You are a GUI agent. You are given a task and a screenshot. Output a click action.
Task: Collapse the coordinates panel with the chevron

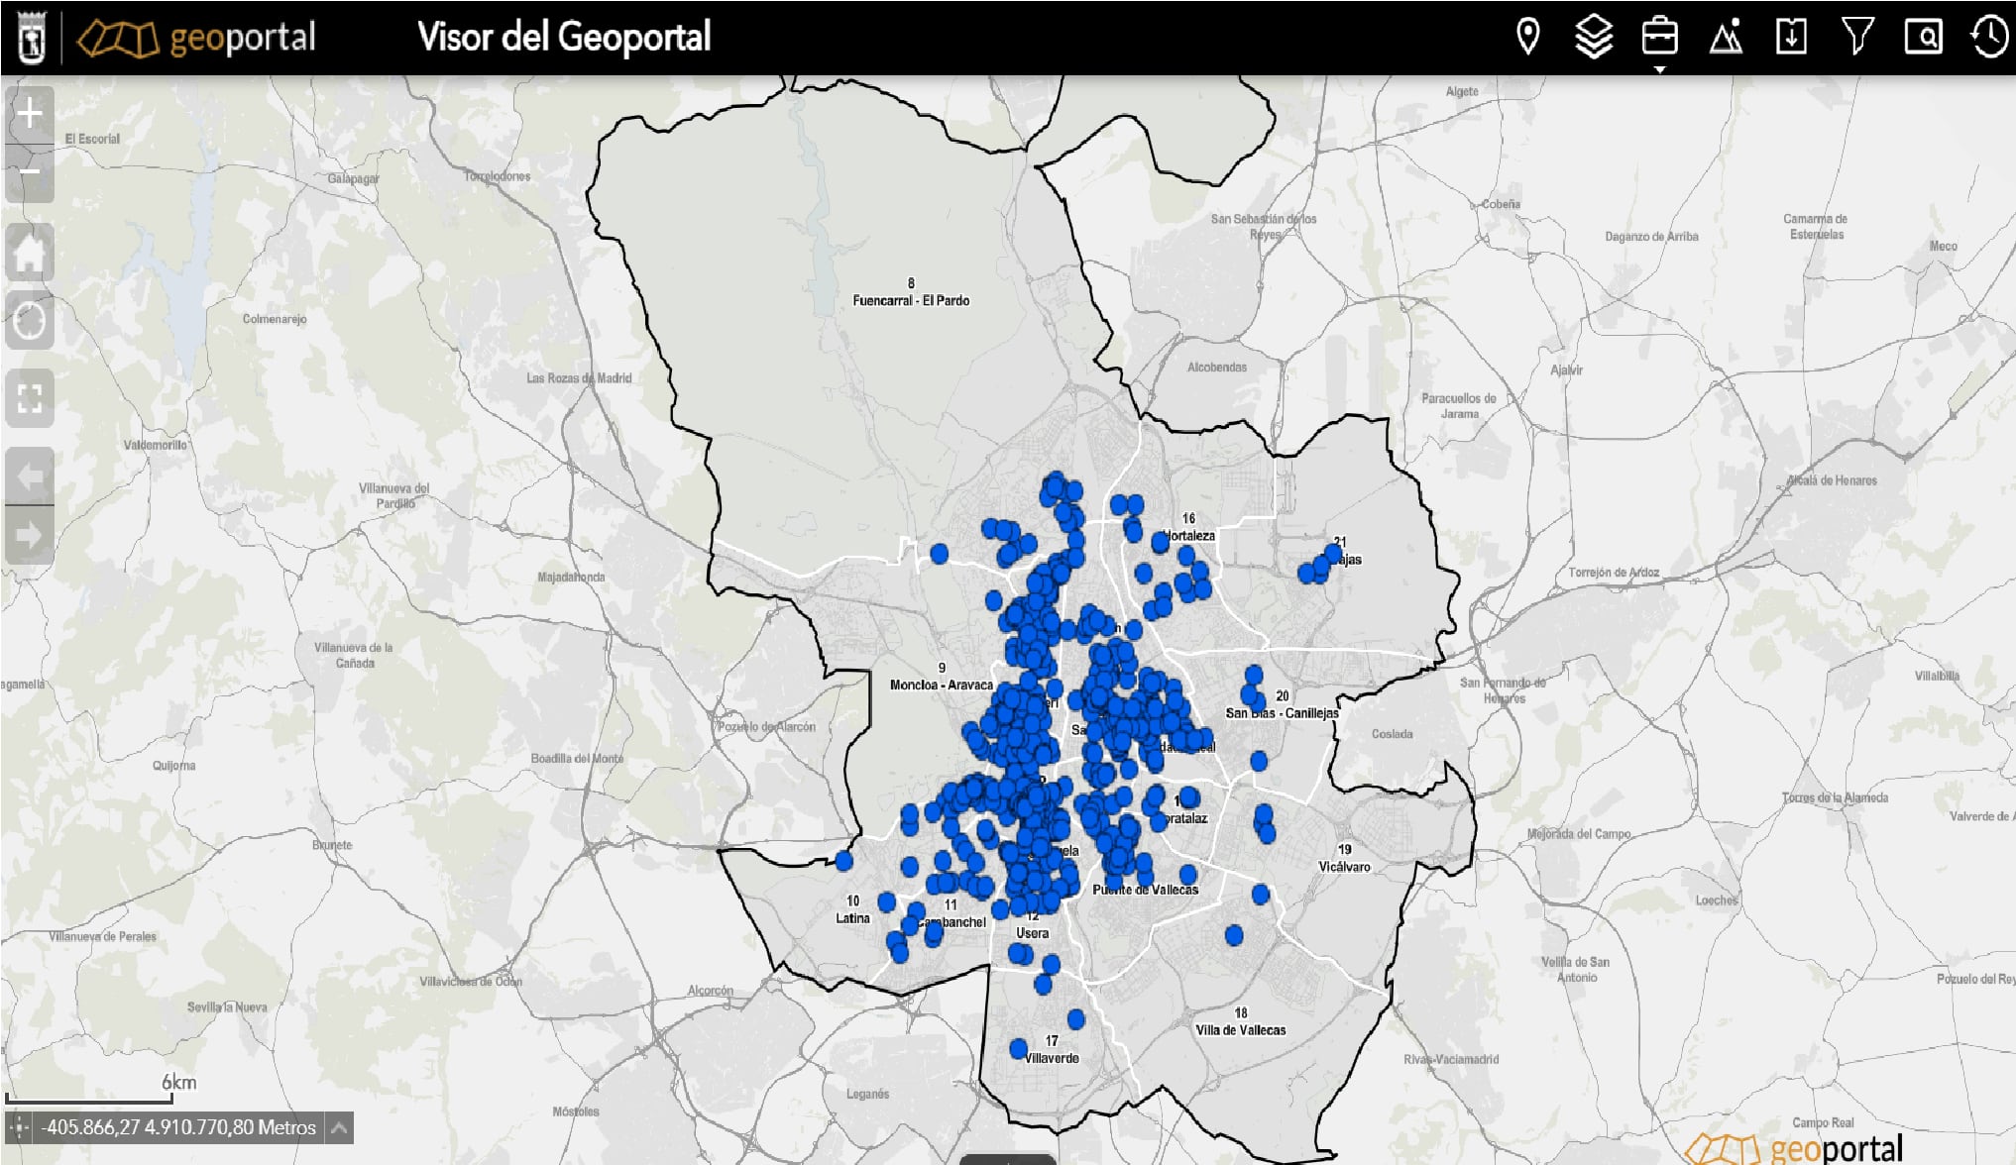[340, 1127]
